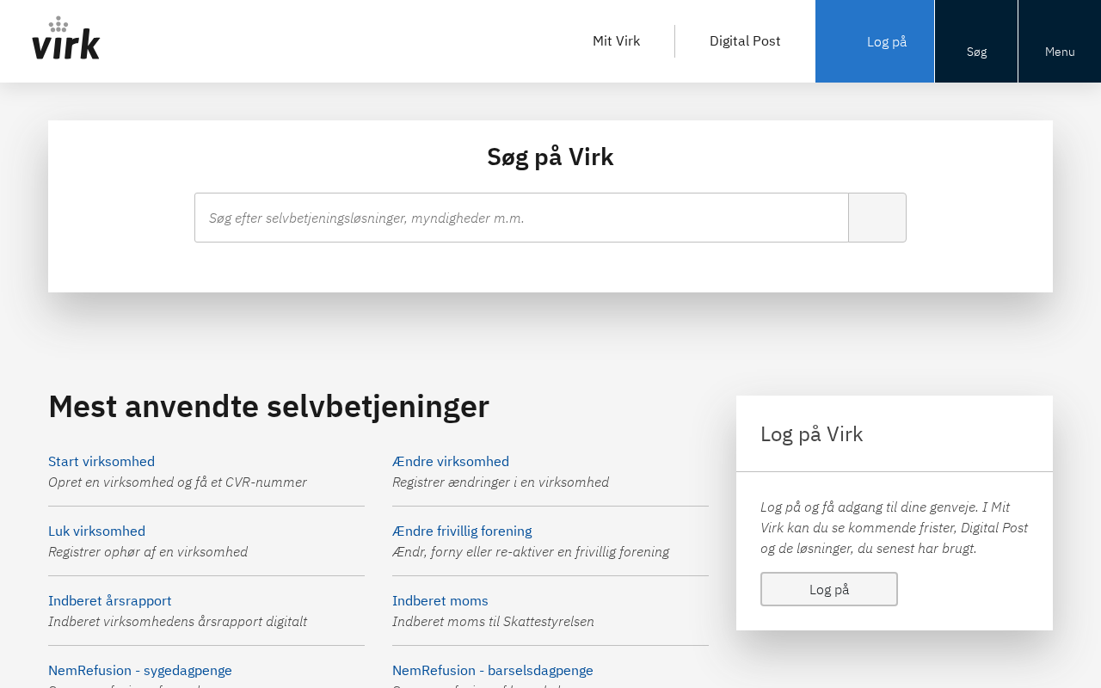Image resolution: width=1101 pixels, height=688 pixels.
Task: Open the Ændre frivillig forening link
Action: point(462,531)
